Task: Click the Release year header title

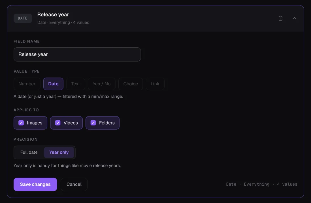Action: click(53, 14)
